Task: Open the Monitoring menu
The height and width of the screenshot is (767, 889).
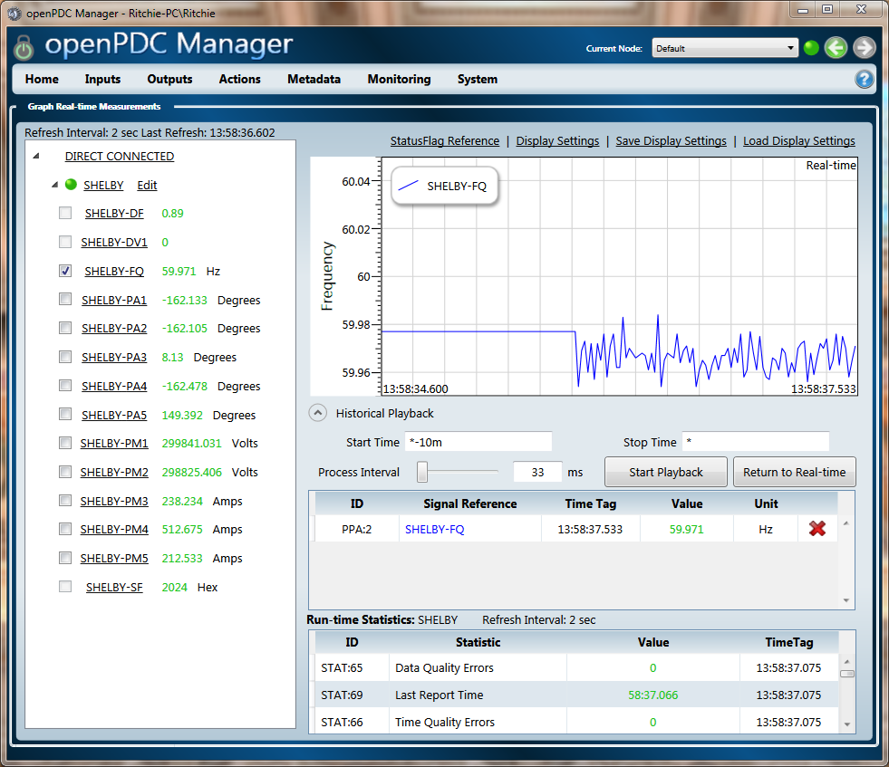Action: tap(399, 80)
